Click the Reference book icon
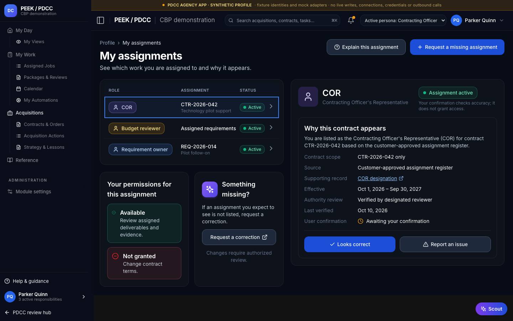The image size is (513, 321). [10, 160]
